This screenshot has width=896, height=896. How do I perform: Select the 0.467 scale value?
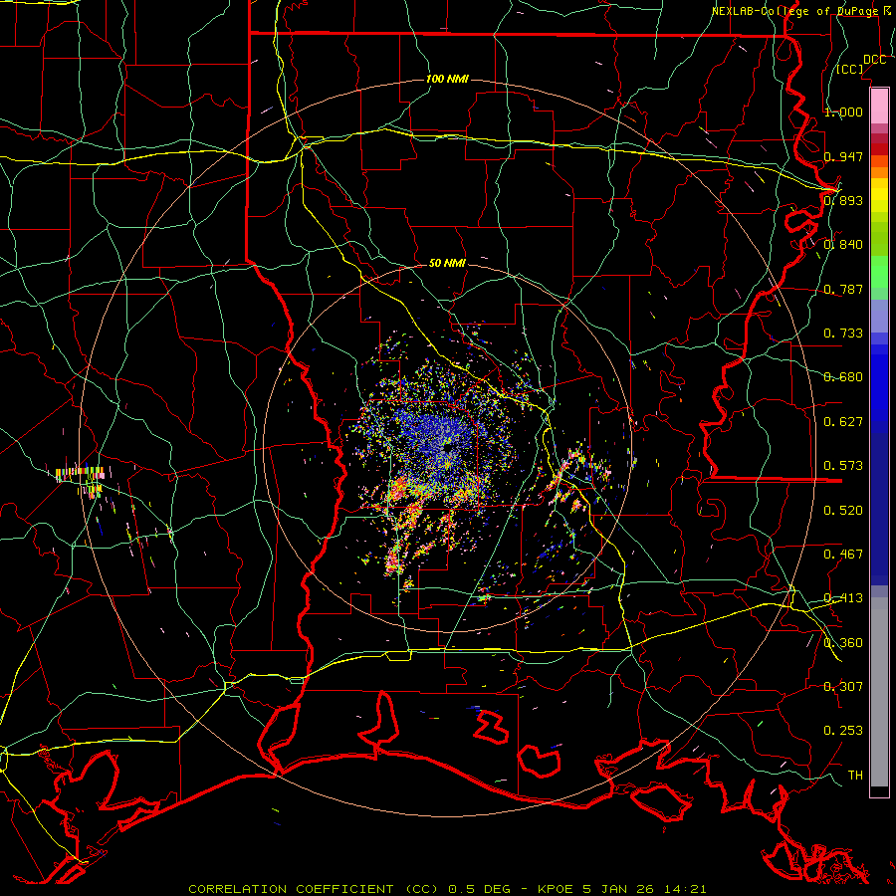click(843, 554)
